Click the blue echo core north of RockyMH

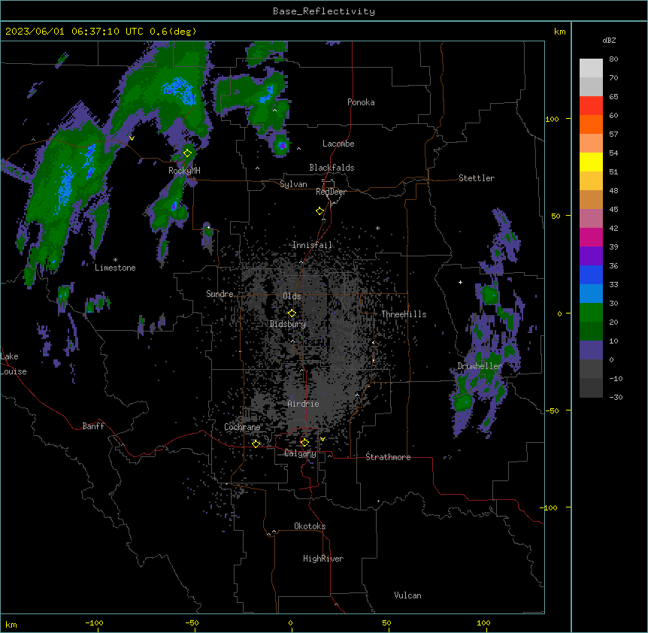click(180, 91)
